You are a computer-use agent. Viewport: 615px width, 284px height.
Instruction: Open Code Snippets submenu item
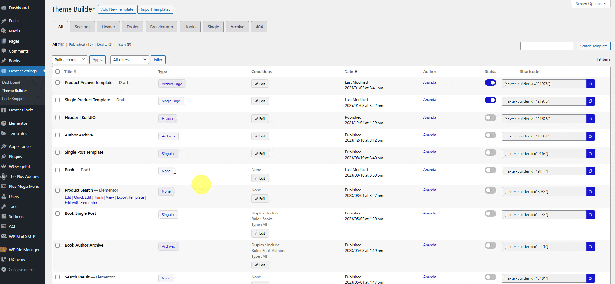[x=14, y=99]
